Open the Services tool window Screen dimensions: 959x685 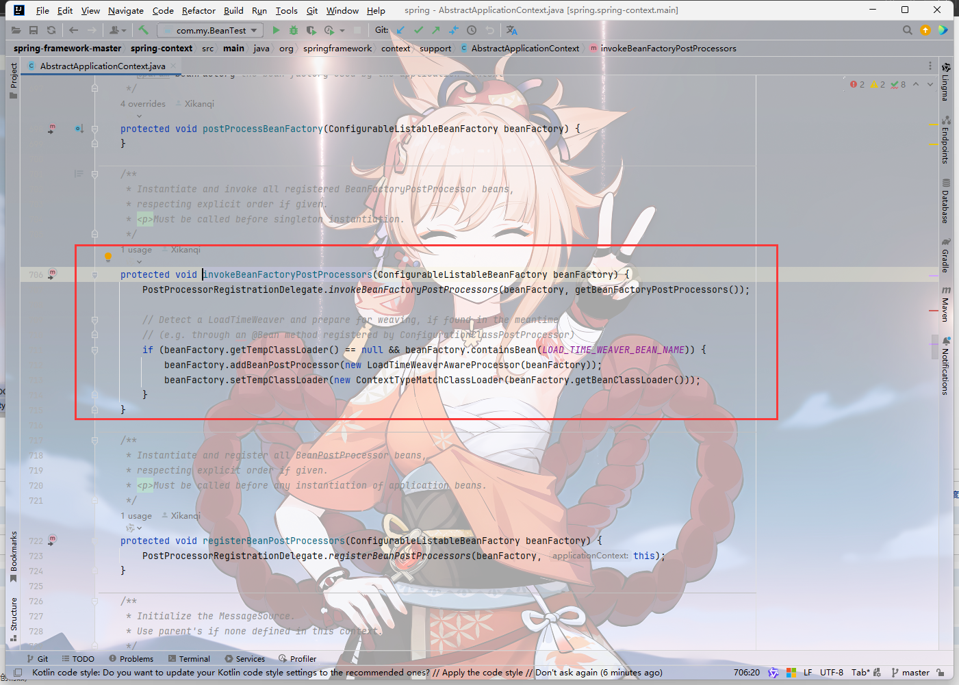pos(245,659)
